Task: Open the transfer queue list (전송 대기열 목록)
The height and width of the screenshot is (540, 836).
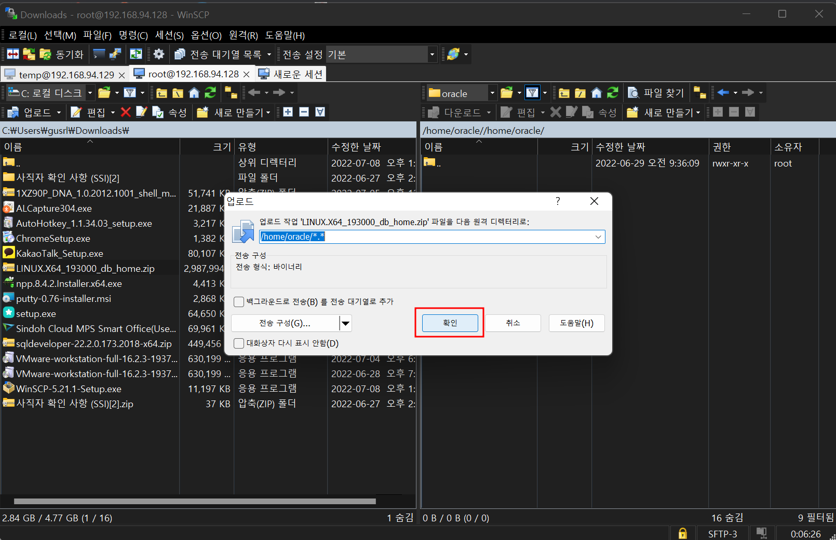Action: tap(223, 54)
